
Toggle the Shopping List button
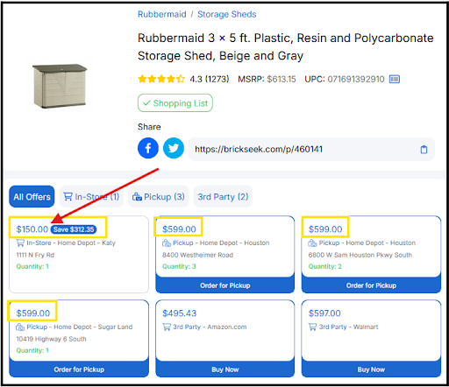175,103
